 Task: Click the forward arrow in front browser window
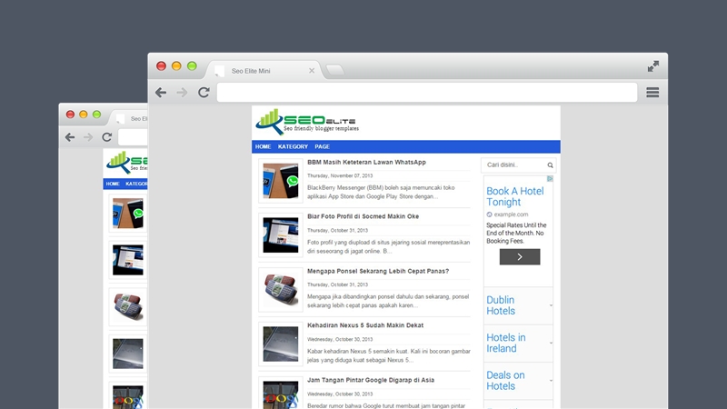tap(182, 93)
